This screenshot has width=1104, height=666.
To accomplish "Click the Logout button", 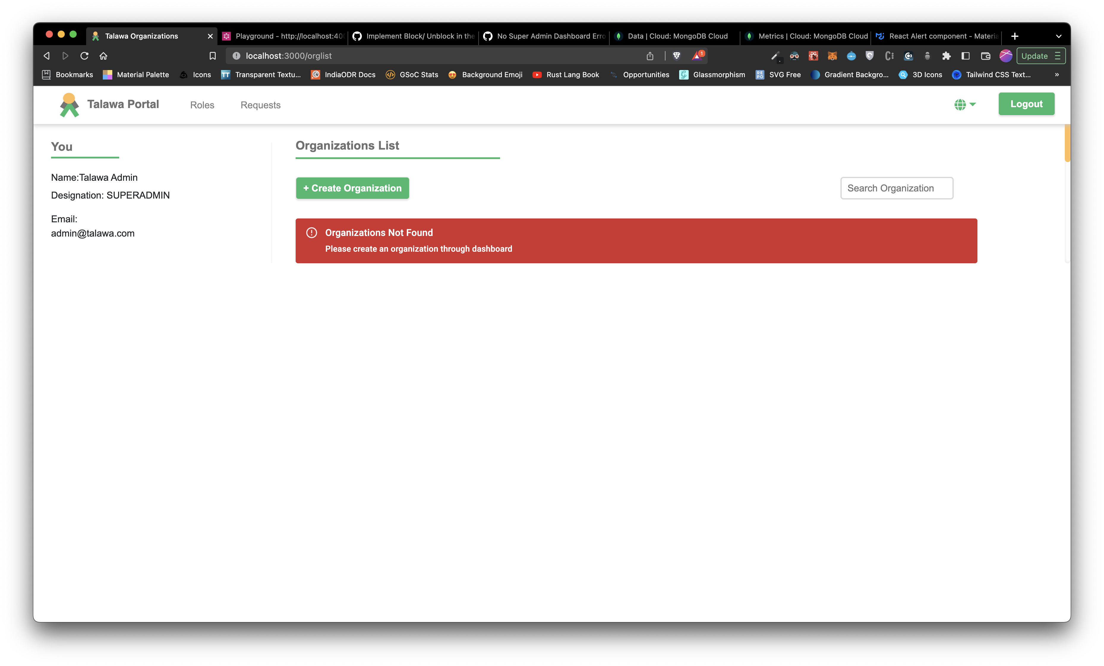I will pos(1026,103).
